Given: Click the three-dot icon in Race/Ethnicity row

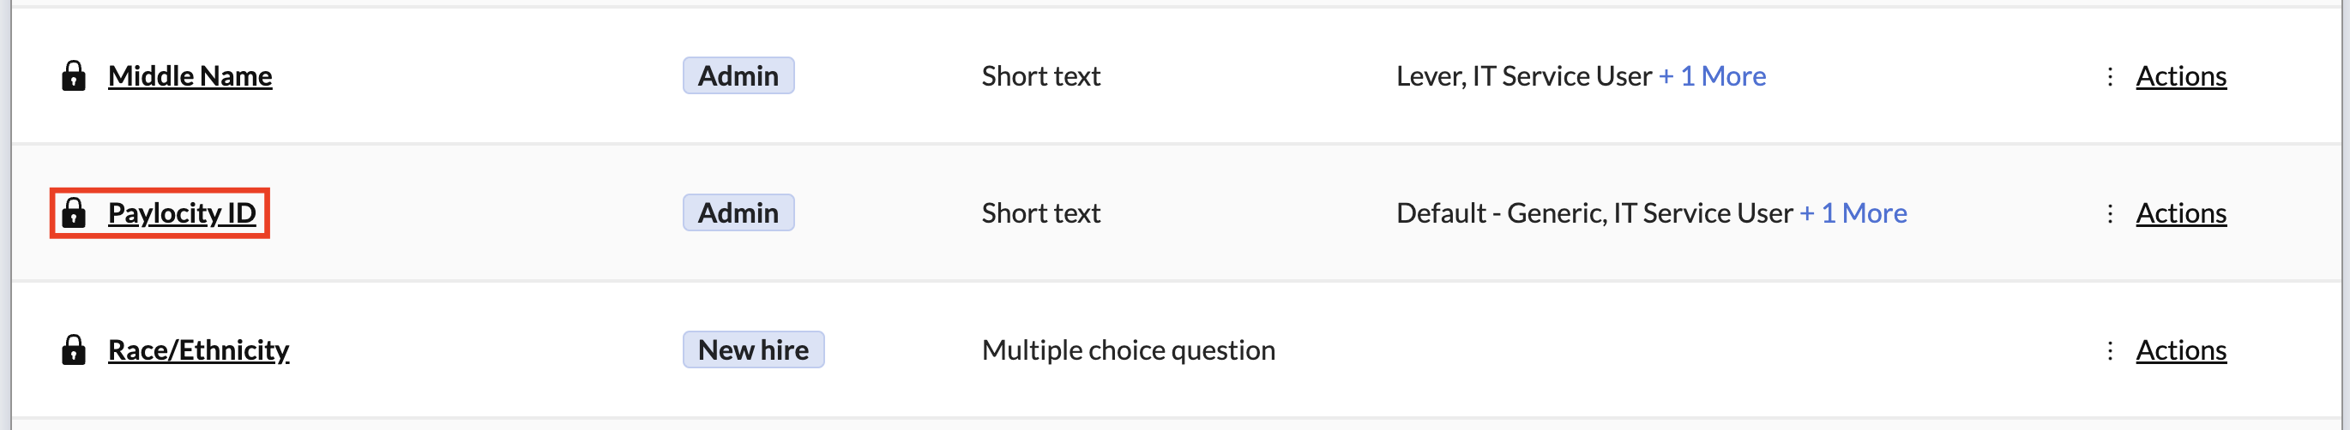Looking at the screenshot, I should coord(2109,350).
